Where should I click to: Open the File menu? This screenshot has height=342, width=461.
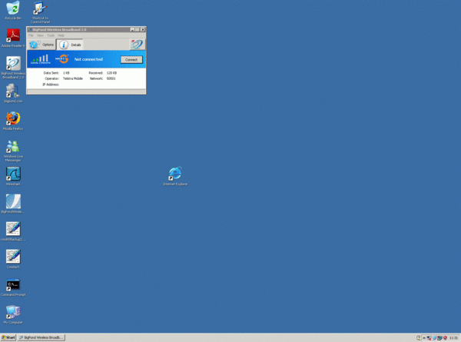(x=31, y=35)
